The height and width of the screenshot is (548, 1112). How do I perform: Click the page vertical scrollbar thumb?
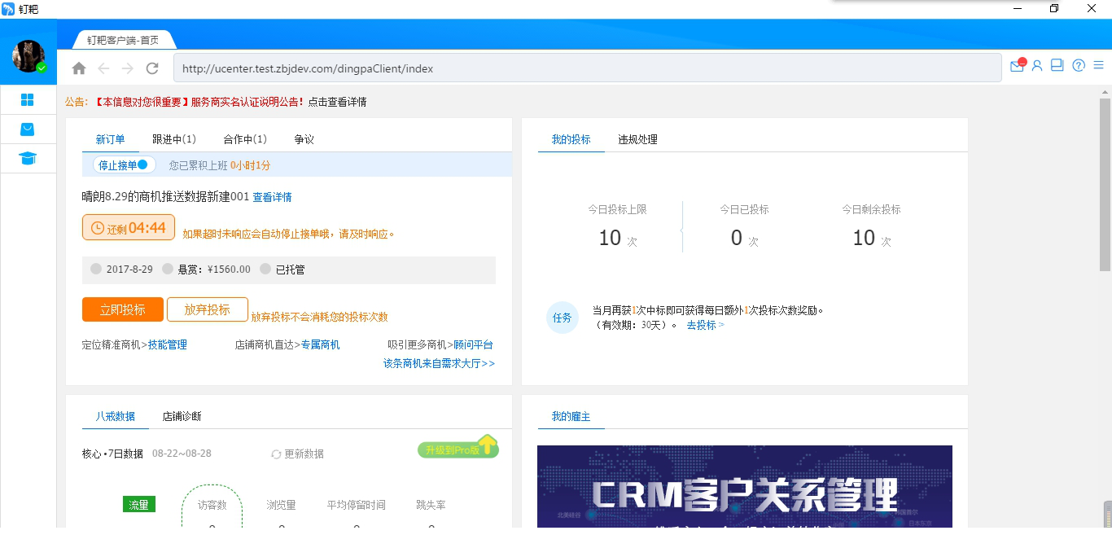click(1105, 185)
